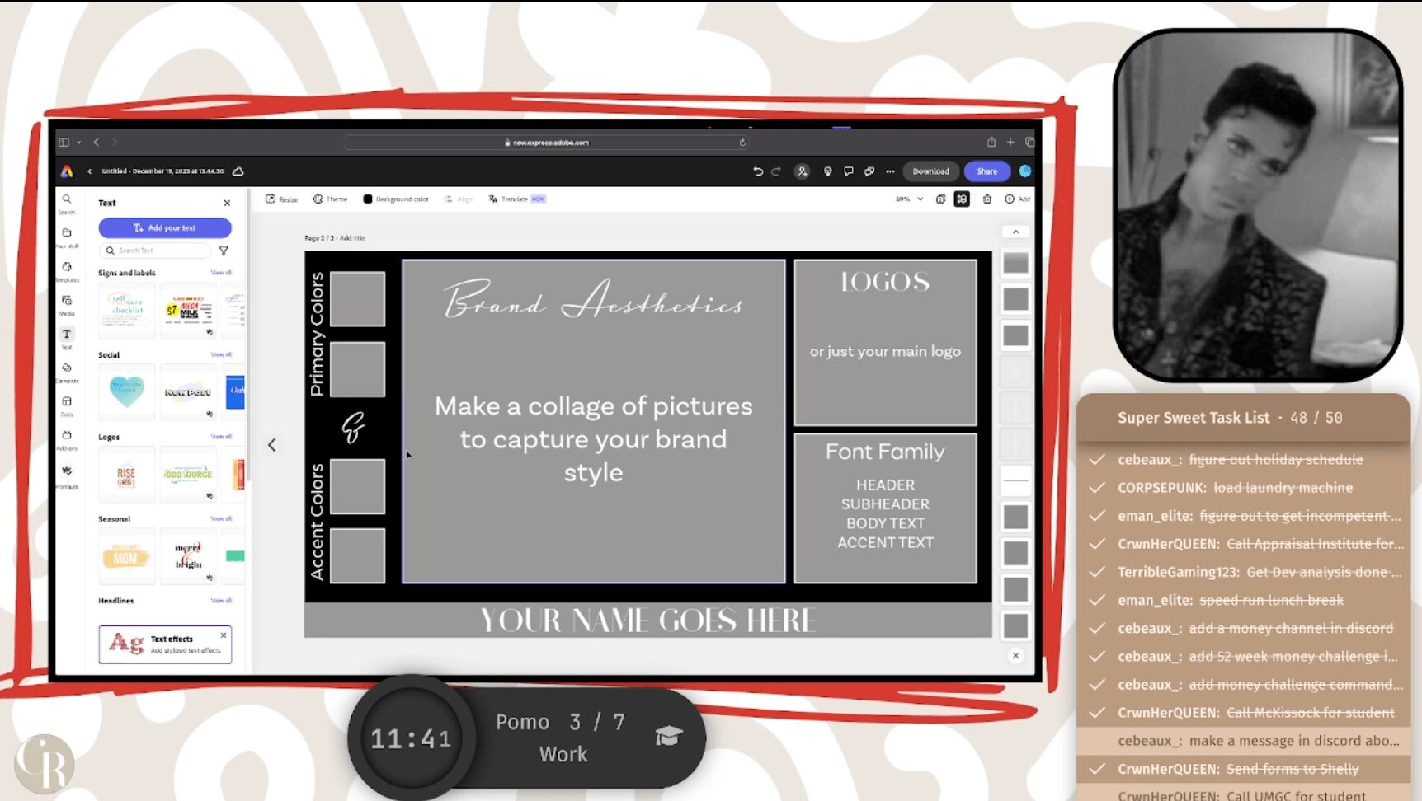Open the Theme option in toolbar
1422x801 pixels.
(331, 199)
